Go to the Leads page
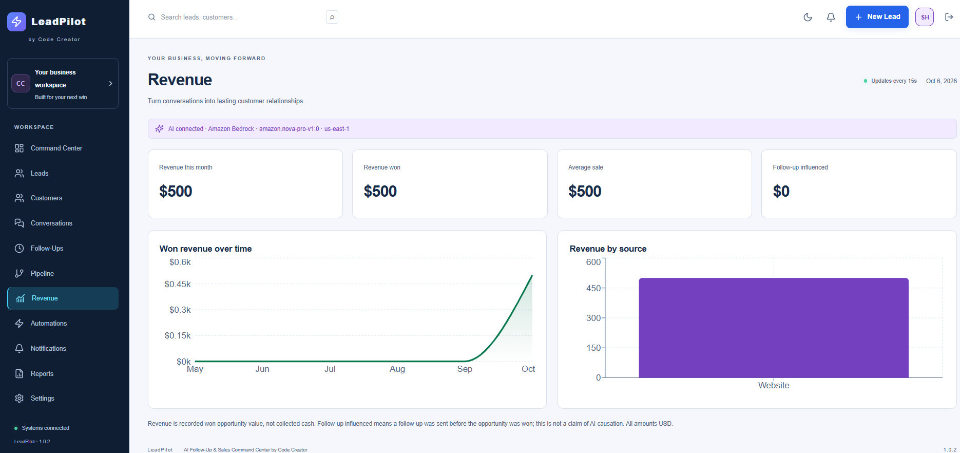Viewport: 960px width, 453px height. 63,174
